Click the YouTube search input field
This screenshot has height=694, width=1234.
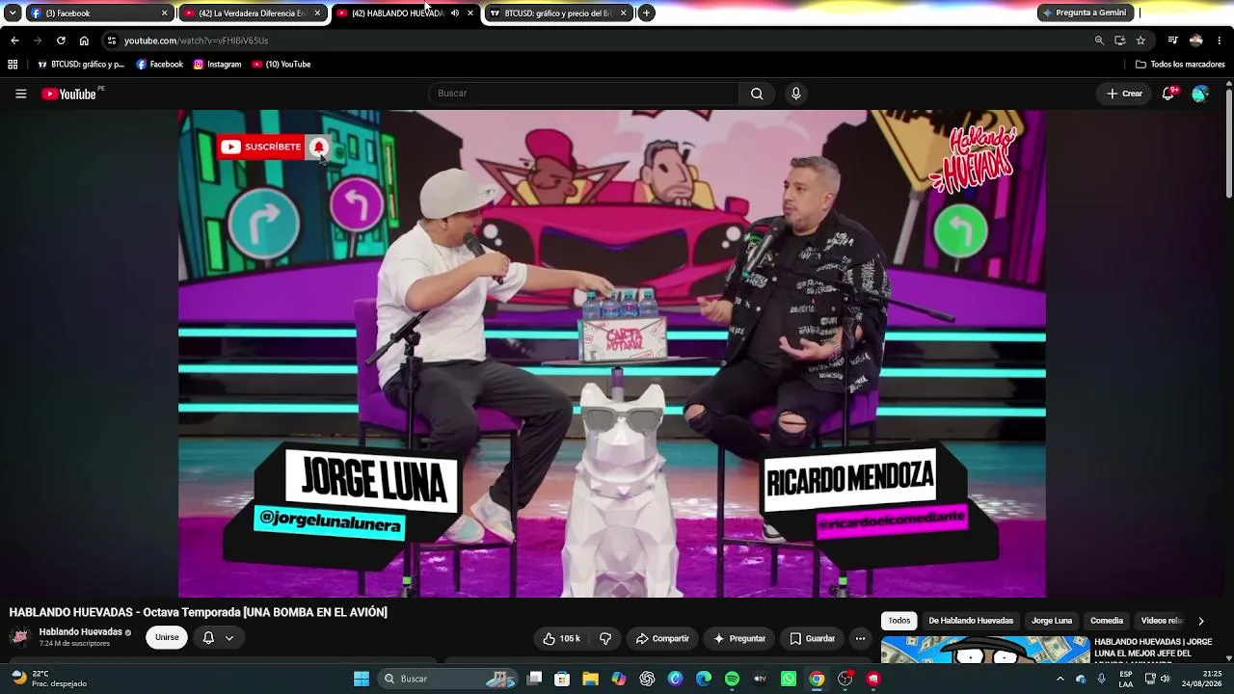pos(583,93)
